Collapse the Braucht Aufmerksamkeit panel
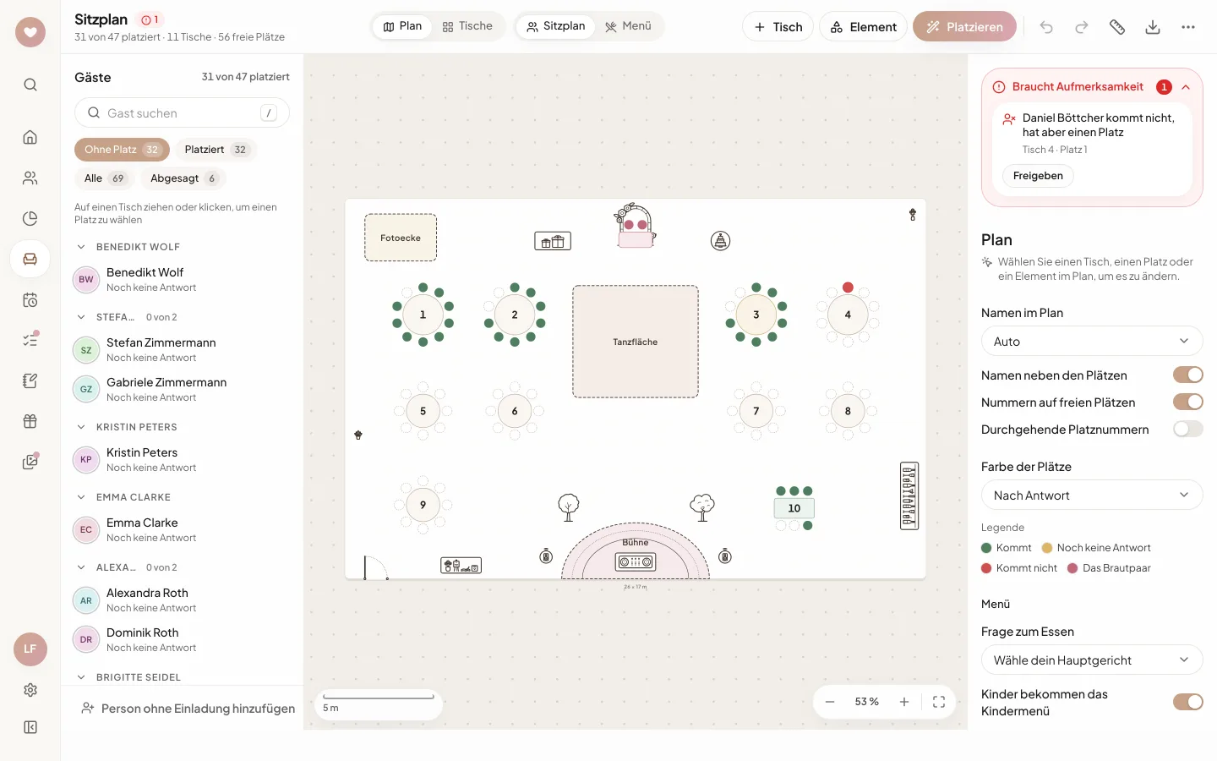Image resolution: width=1217 pixels, height=761 pixels. tap(1186, 87)
